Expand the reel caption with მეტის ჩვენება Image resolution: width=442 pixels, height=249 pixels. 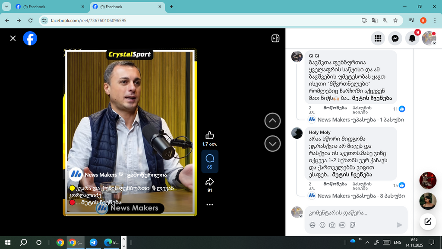coord(101,202)
